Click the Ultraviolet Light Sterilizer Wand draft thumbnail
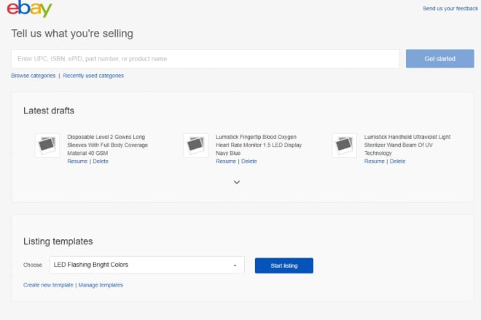 click(344, 145)
